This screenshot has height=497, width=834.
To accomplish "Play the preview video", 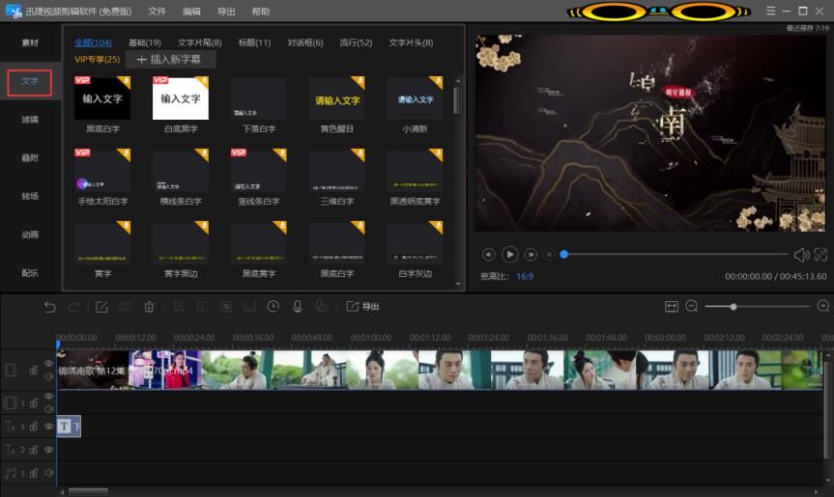I will (509, 255).
